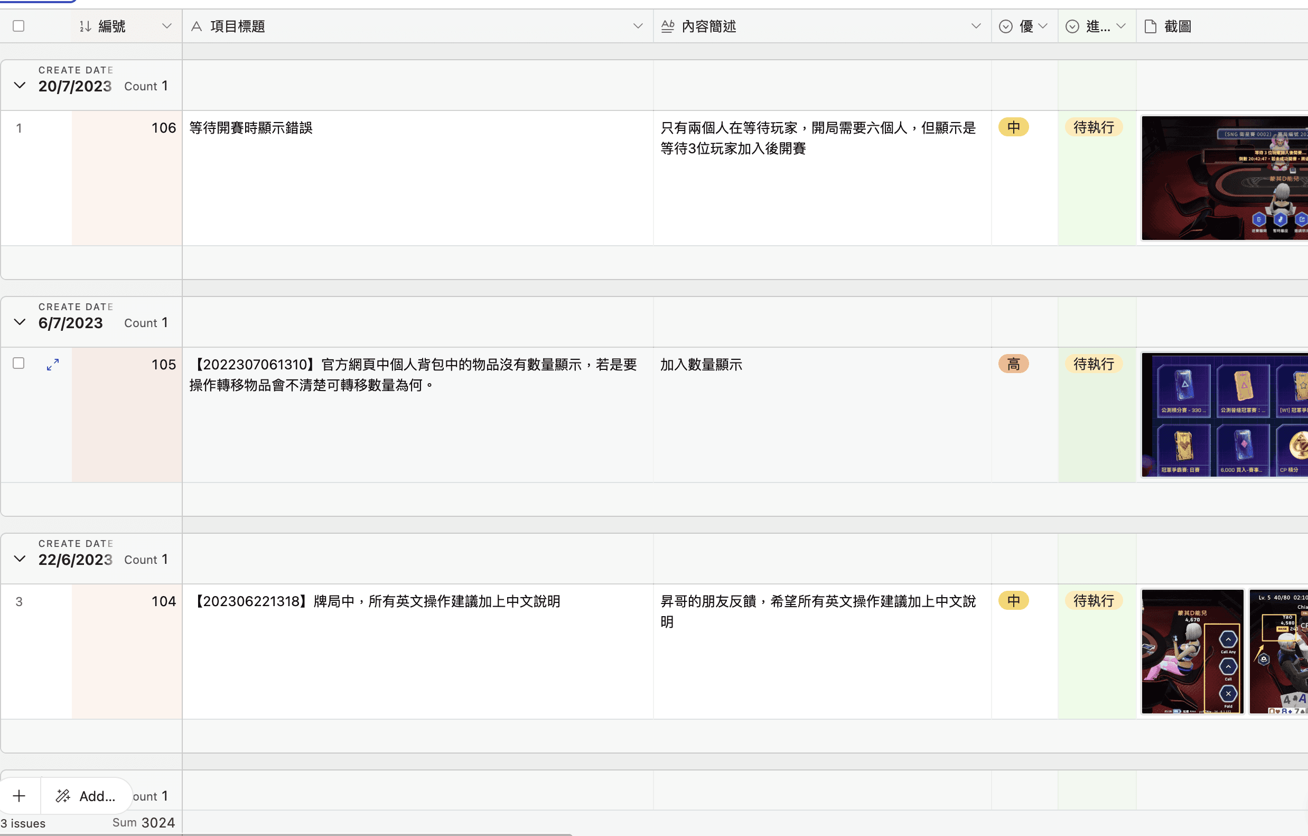Click the select icon in 進... header
This screenshot has height=836, width=1308.
[x=1072, y=26]
